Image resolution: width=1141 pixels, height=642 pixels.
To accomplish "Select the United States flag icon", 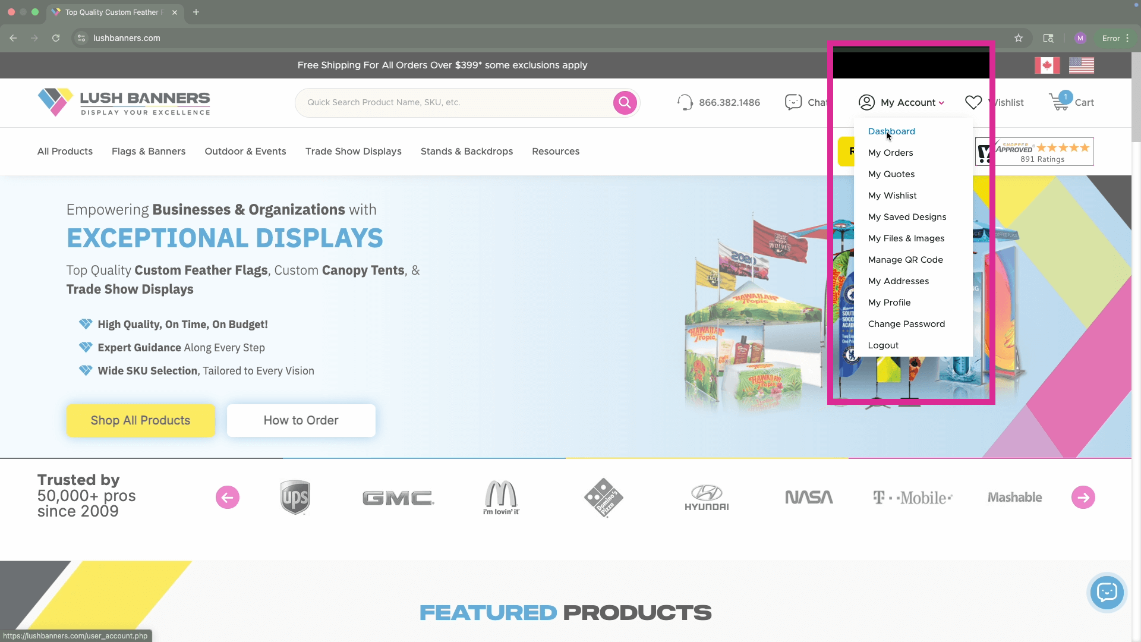I will 1081,65.
